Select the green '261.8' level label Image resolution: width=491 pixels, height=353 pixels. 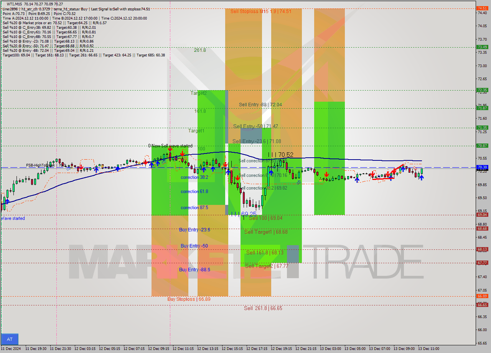[200, 50]
